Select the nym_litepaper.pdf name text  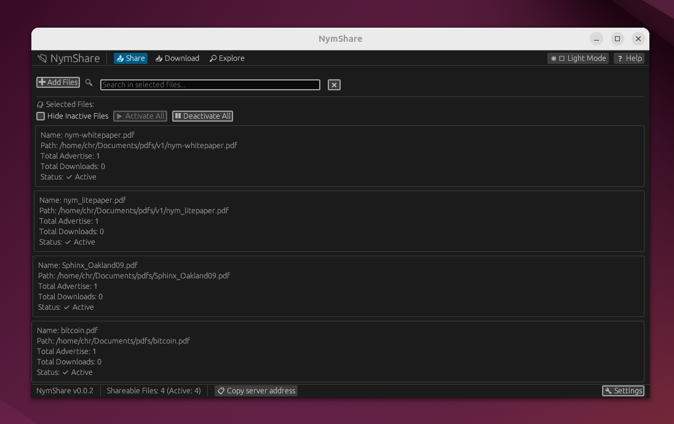point(82,200)
